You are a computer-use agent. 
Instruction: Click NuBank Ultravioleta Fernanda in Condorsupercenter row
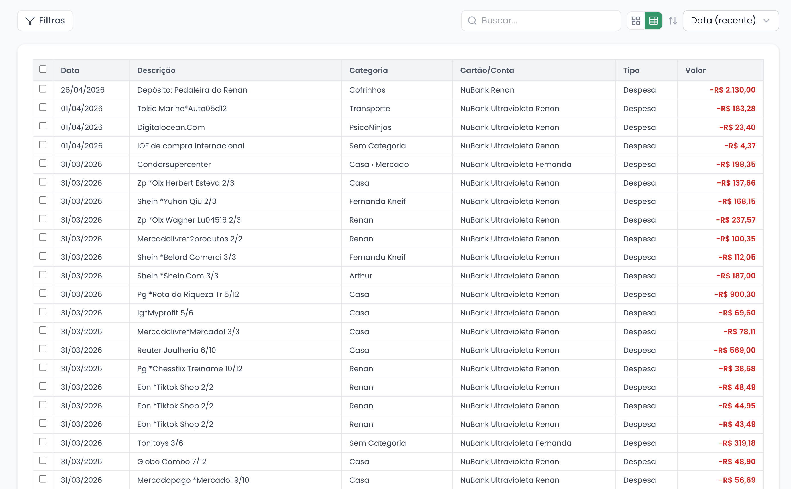(515, 164)
